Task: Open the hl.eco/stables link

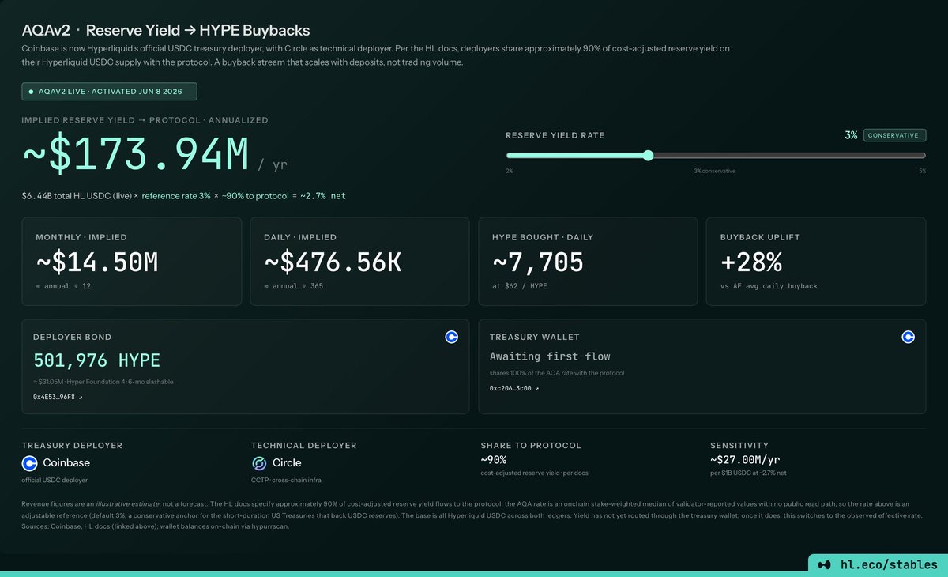Action: tap(889, 565)
